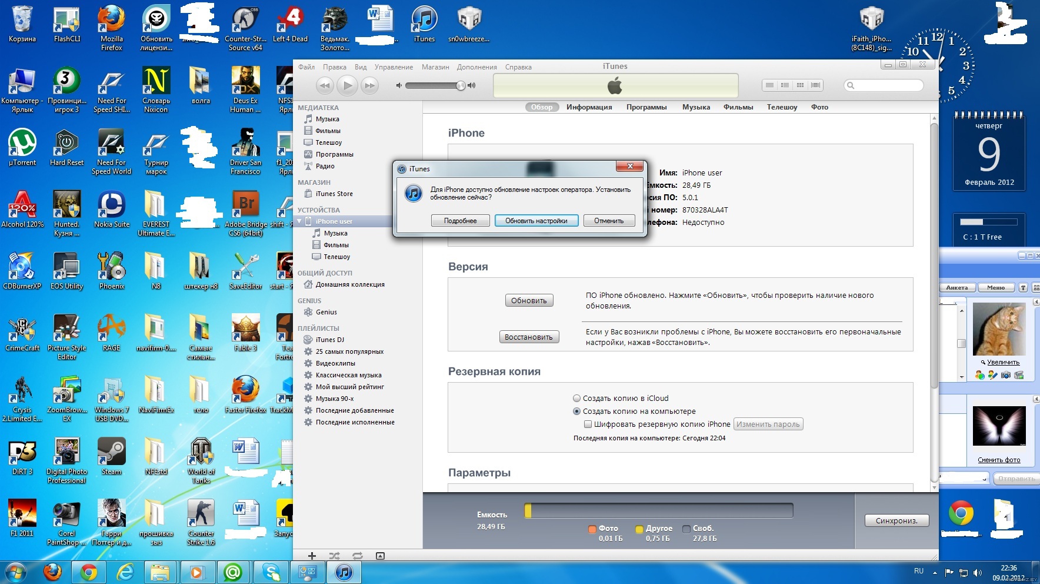Click Меню in the messenger window

tap(996, 288)
